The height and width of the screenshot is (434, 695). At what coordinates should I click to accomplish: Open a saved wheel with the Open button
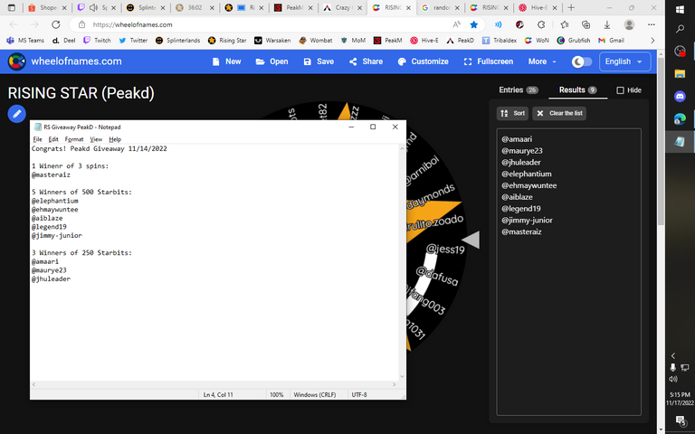272,61
